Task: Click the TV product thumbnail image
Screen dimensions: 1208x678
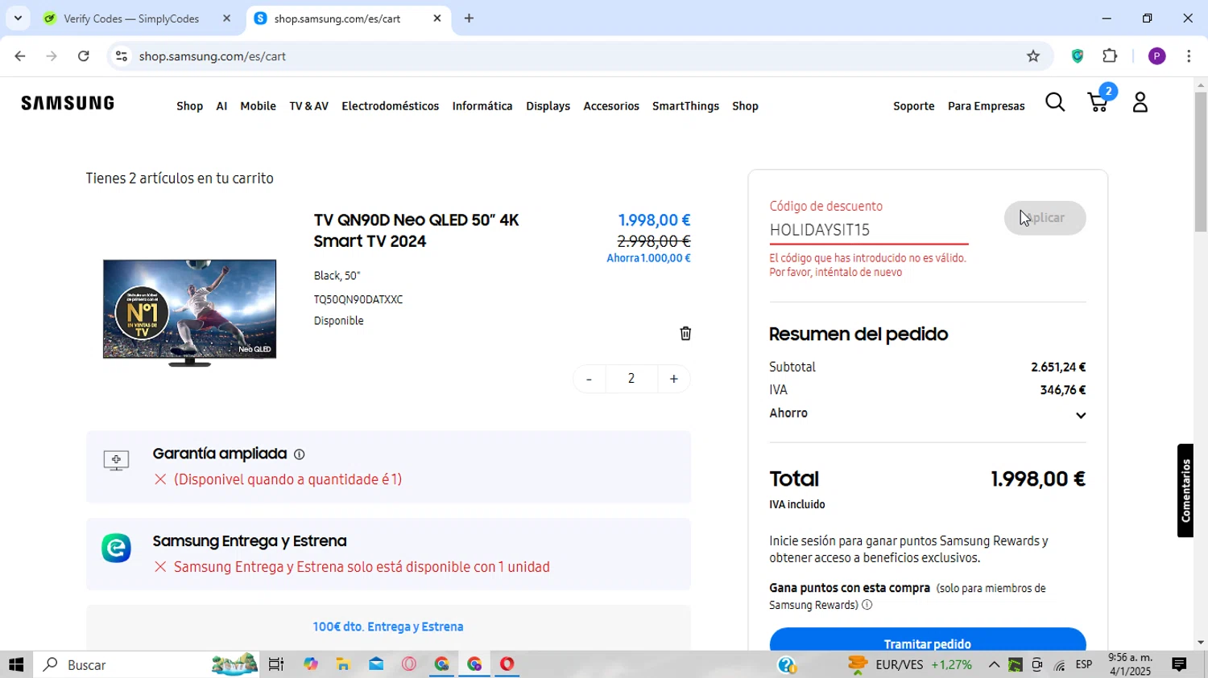Action: 190,312
